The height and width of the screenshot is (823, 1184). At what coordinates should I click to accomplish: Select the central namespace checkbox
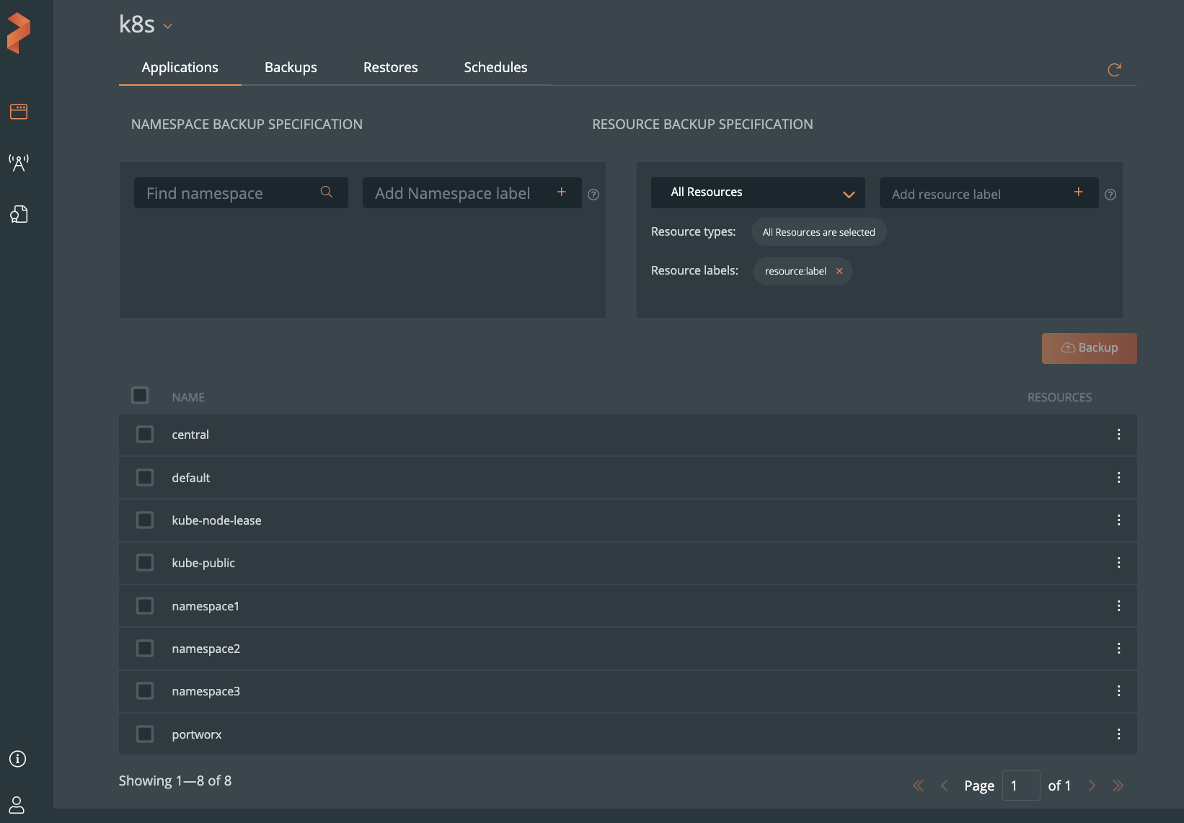pyautogui.click(x=145, y=435)
